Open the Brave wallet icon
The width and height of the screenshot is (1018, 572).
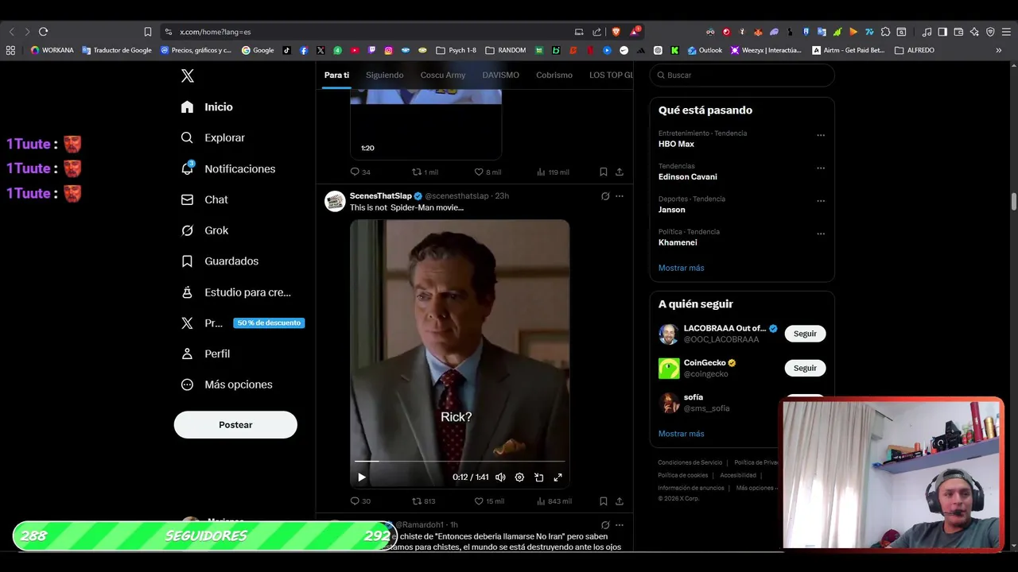tap(958, 32)
